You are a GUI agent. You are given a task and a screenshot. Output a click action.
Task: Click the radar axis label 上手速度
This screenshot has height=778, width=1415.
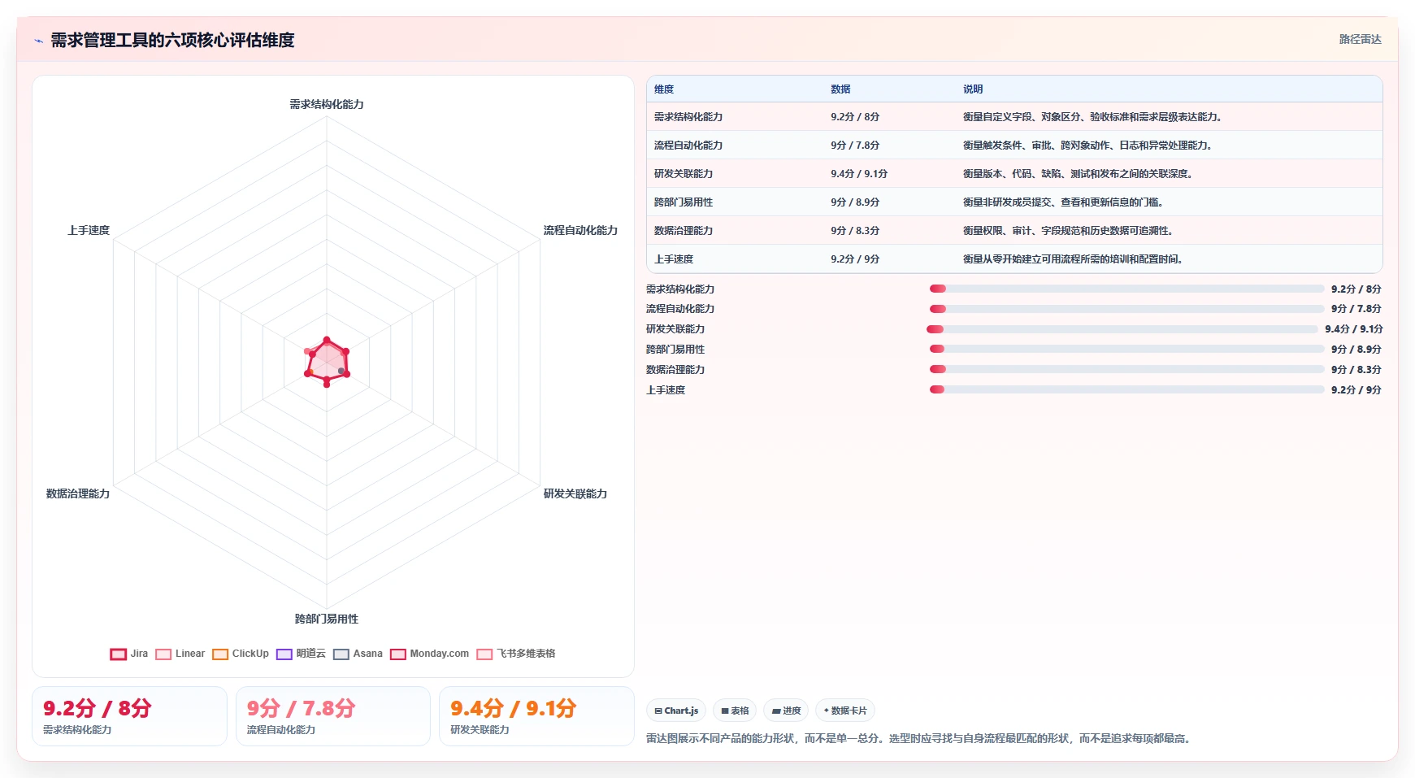[x=89, y=231]
